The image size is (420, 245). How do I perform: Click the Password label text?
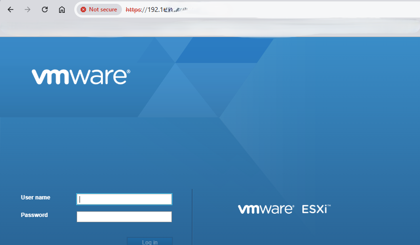[34, 215]
